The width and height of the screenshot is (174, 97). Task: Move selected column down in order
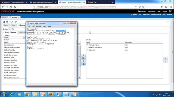(x=166, y=61)
